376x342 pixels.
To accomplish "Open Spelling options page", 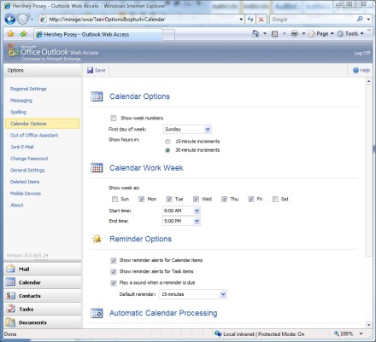I will coord(18,112).
